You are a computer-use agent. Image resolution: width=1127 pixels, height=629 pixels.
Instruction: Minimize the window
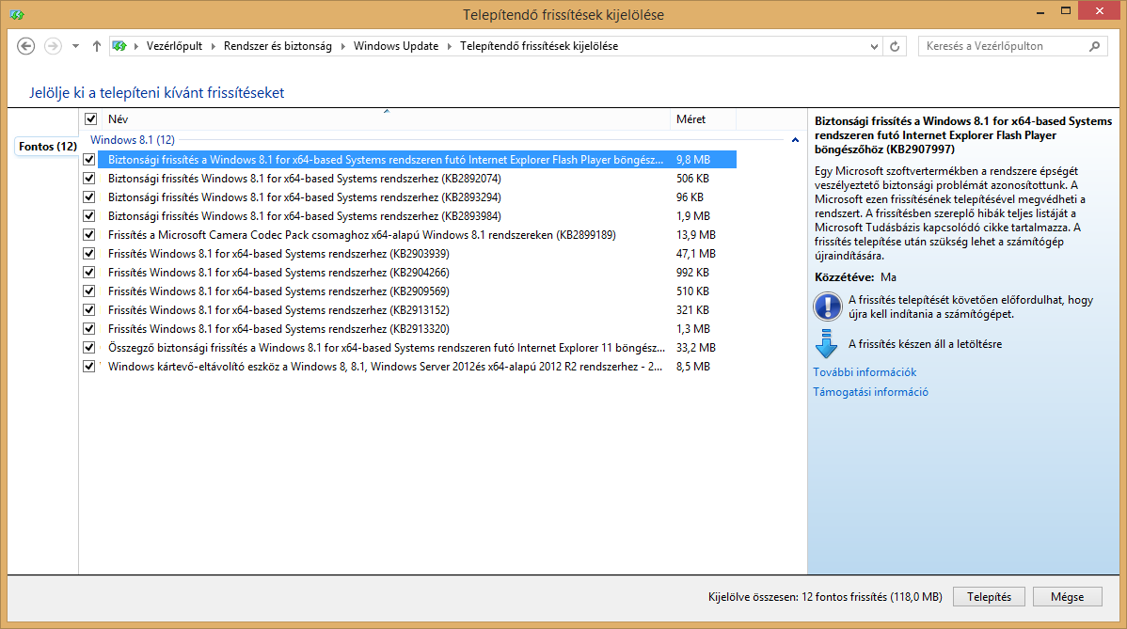coord(1040,12)
